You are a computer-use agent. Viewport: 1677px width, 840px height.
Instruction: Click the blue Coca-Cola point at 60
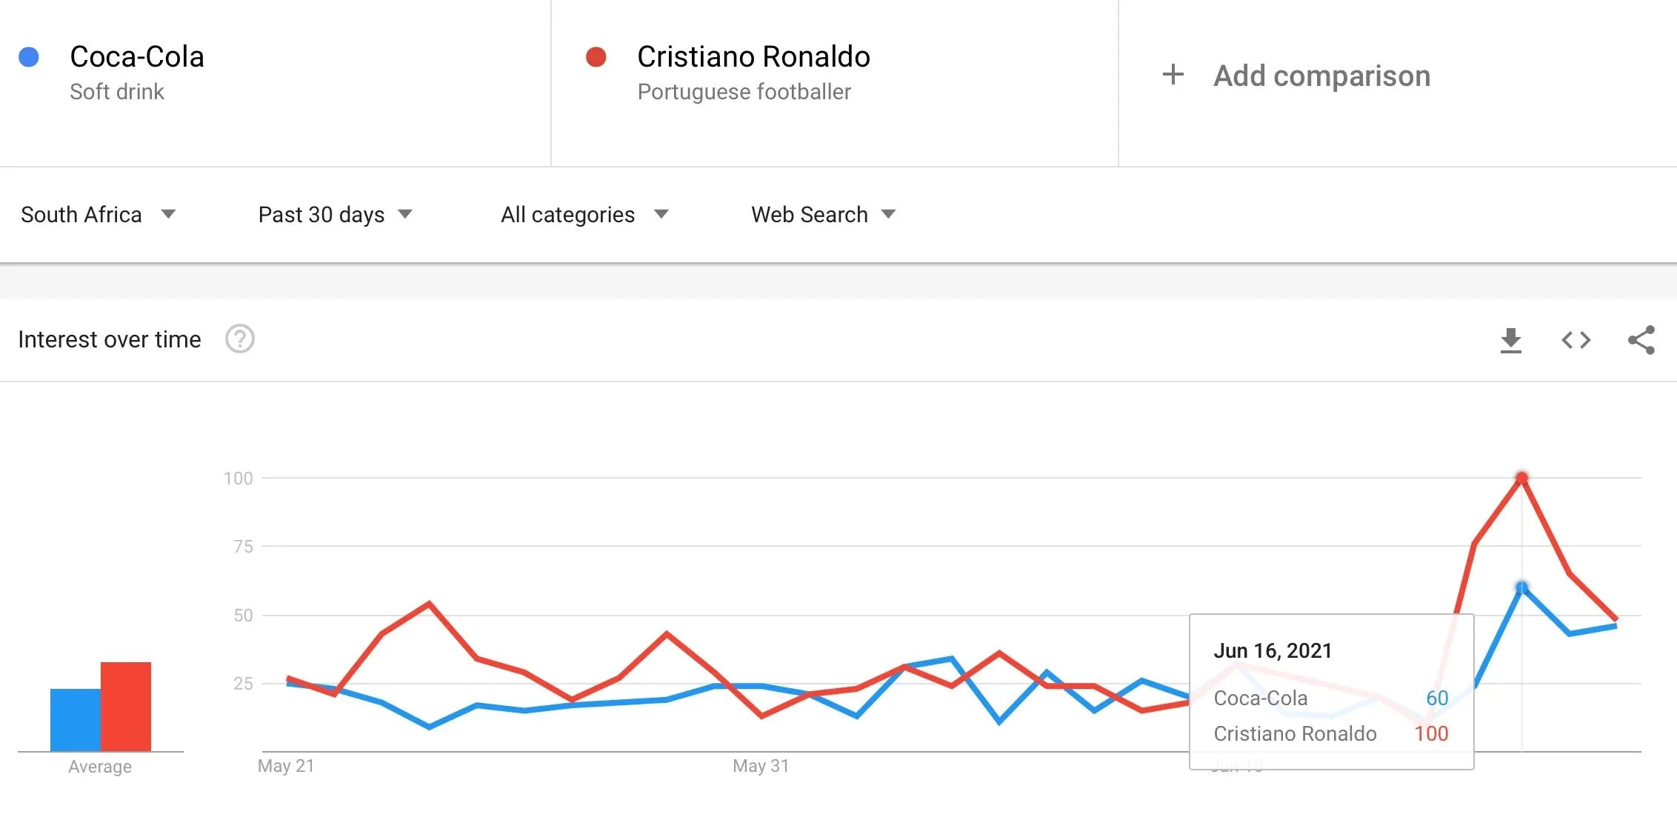click(1521, 588)
